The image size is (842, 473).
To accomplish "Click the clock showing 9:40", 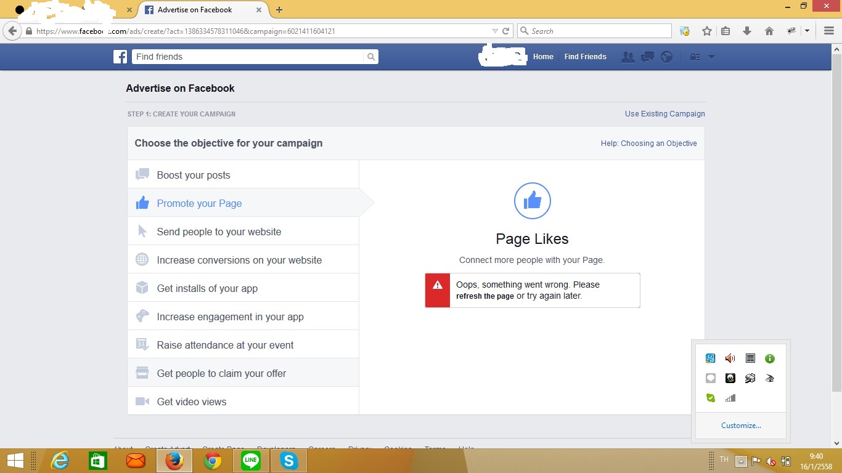I will [816, 461].
